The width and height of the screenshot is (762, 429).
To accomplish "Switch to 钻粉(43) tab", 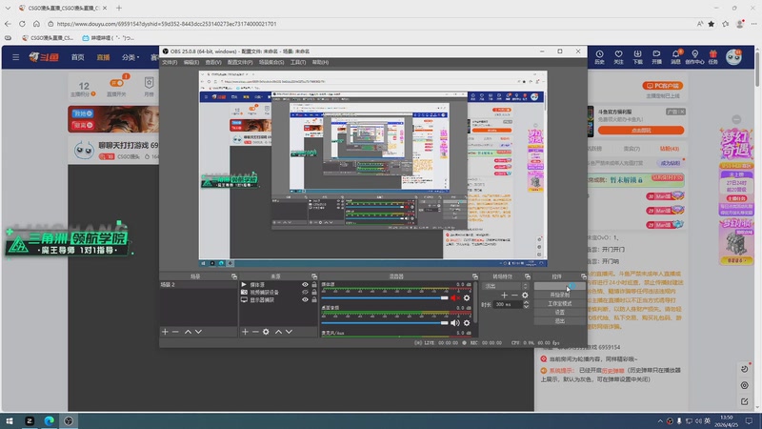I will [670, 149].
